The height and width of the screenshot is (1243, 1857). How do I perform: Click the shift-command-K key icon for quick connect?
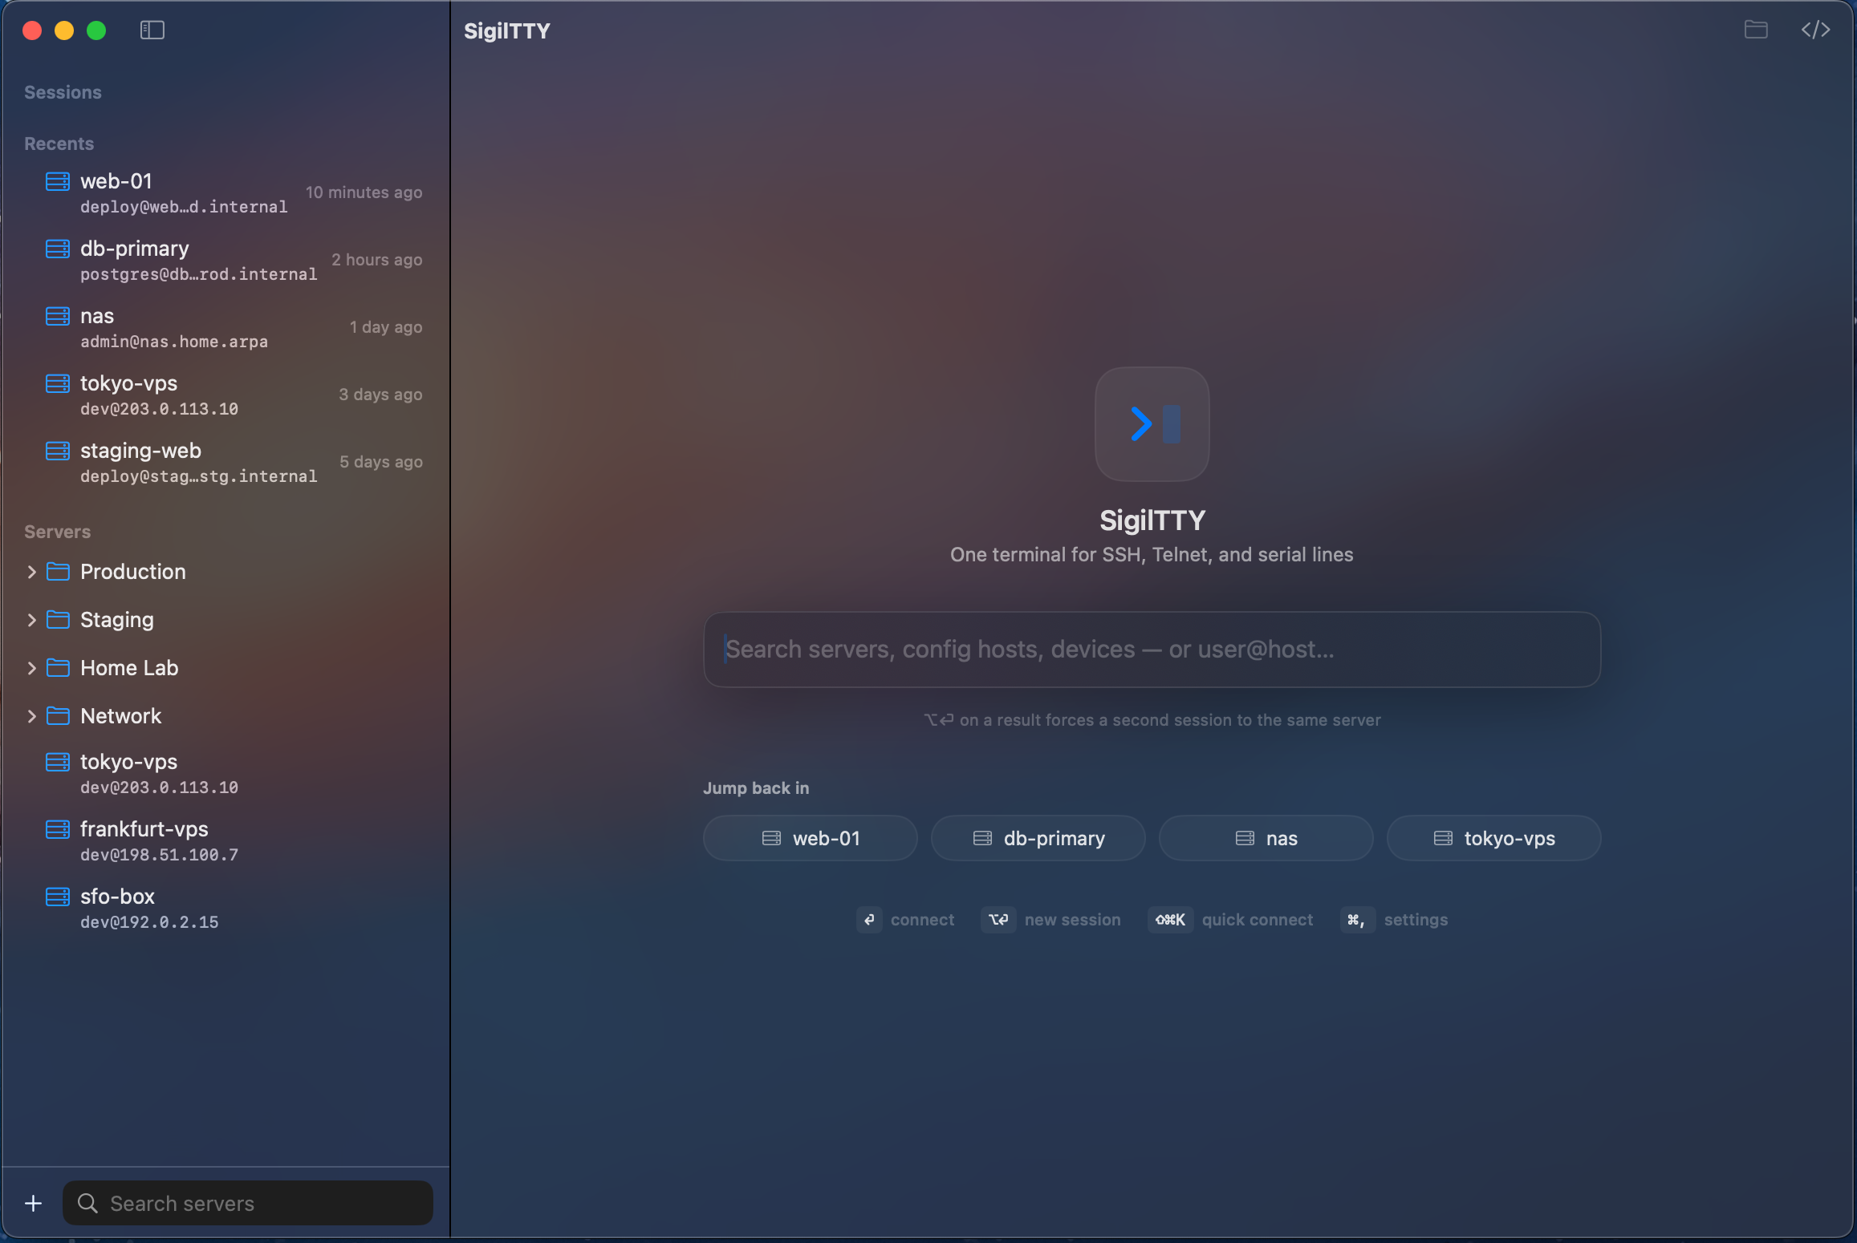1171,920
